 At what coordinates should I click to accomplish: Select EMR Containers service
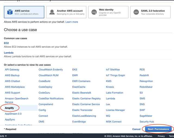[x=81, y=81]
